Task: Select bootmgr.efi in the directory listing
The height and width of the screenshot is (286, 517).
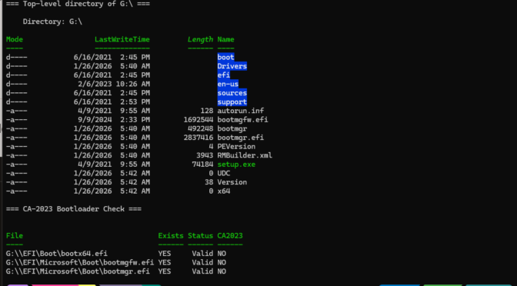Action: [x=240, y=138]
